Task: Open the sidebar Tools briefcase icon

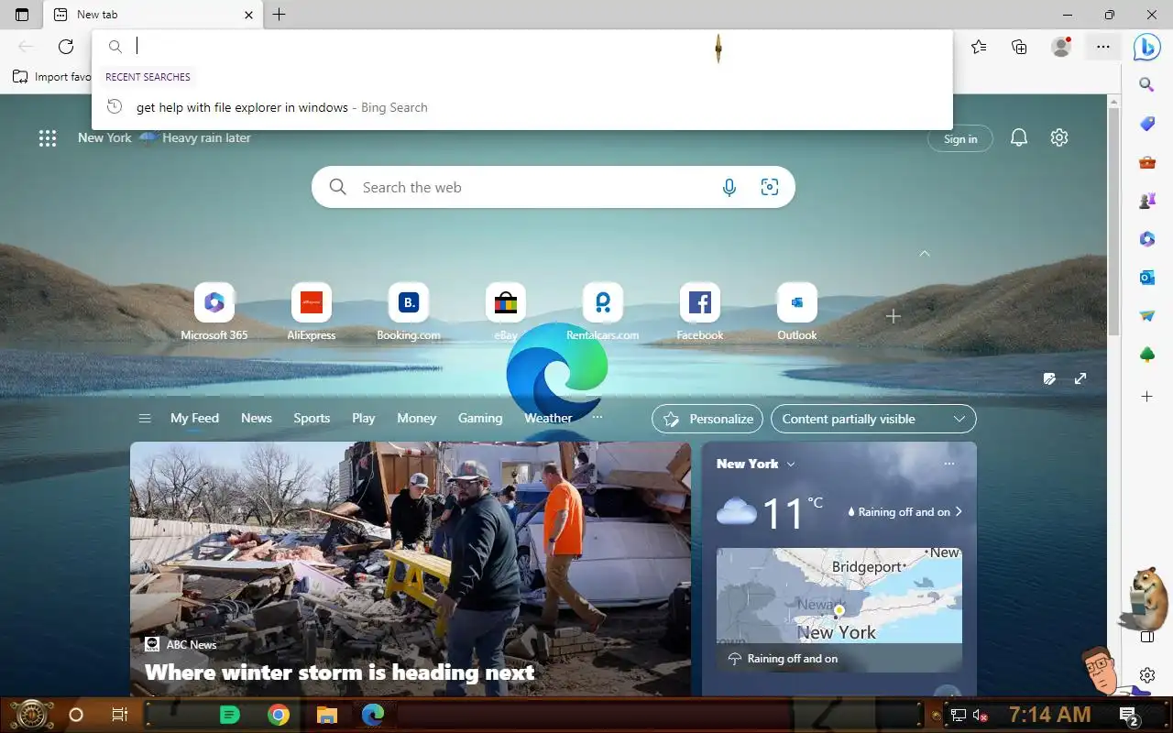Action: [x=1146, y=163]
